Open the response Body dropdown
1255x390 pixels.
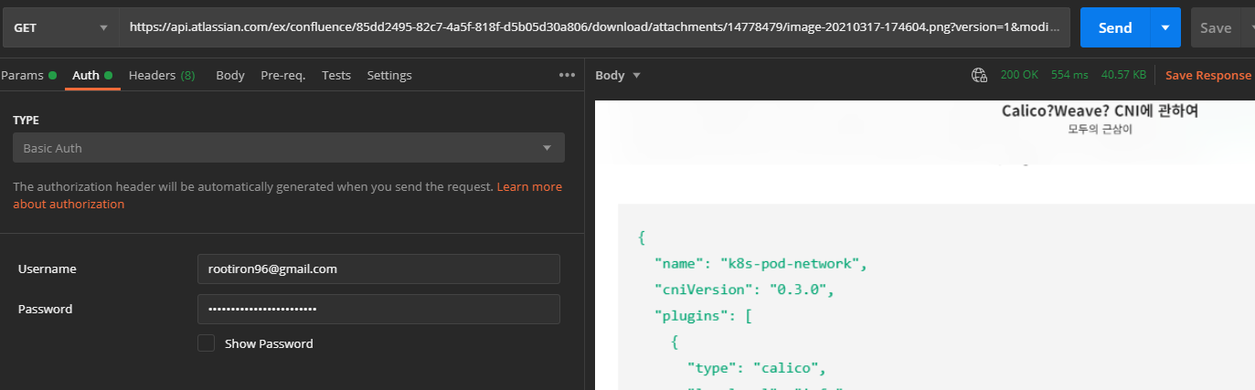coord(618,75)
